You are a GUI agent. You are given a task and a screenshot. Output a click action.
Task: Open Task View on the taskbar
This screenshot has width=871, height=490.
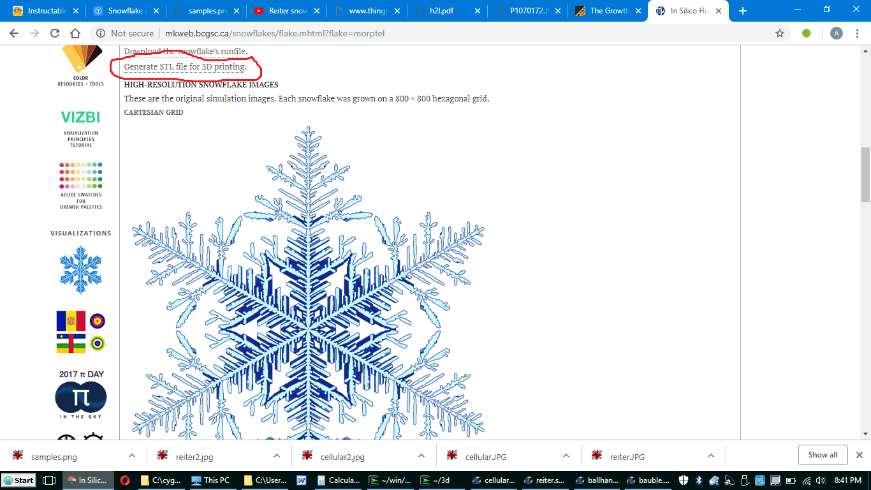49,480
